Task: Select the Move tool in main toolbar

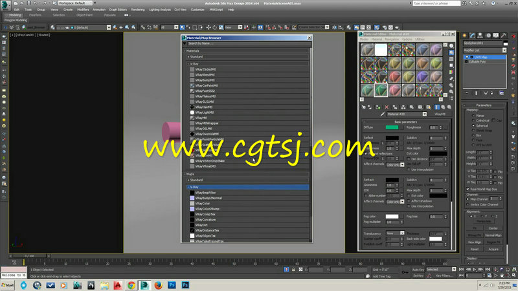Action: [x=208, y=27]
